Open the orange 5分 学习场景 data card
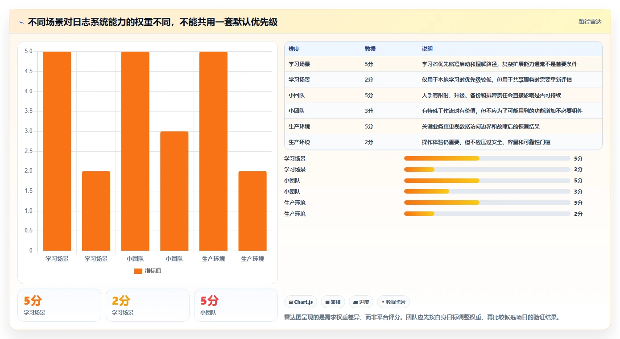 (x=59, y=305)
